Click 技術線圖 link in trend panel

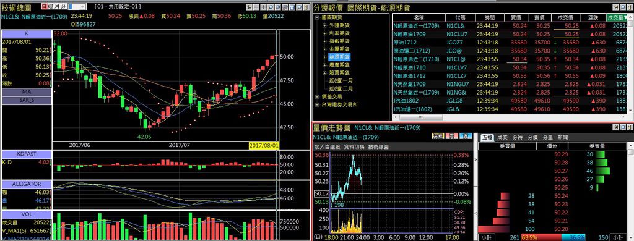point(378,147)
